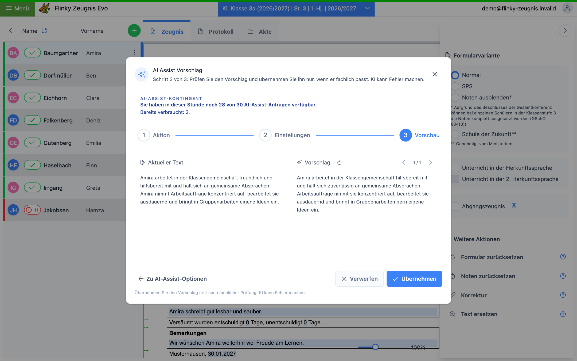Adjust the zoom slider handle at 100%
Image resolution: width=577 pixels, height=361 pixels.
point(375,347)
